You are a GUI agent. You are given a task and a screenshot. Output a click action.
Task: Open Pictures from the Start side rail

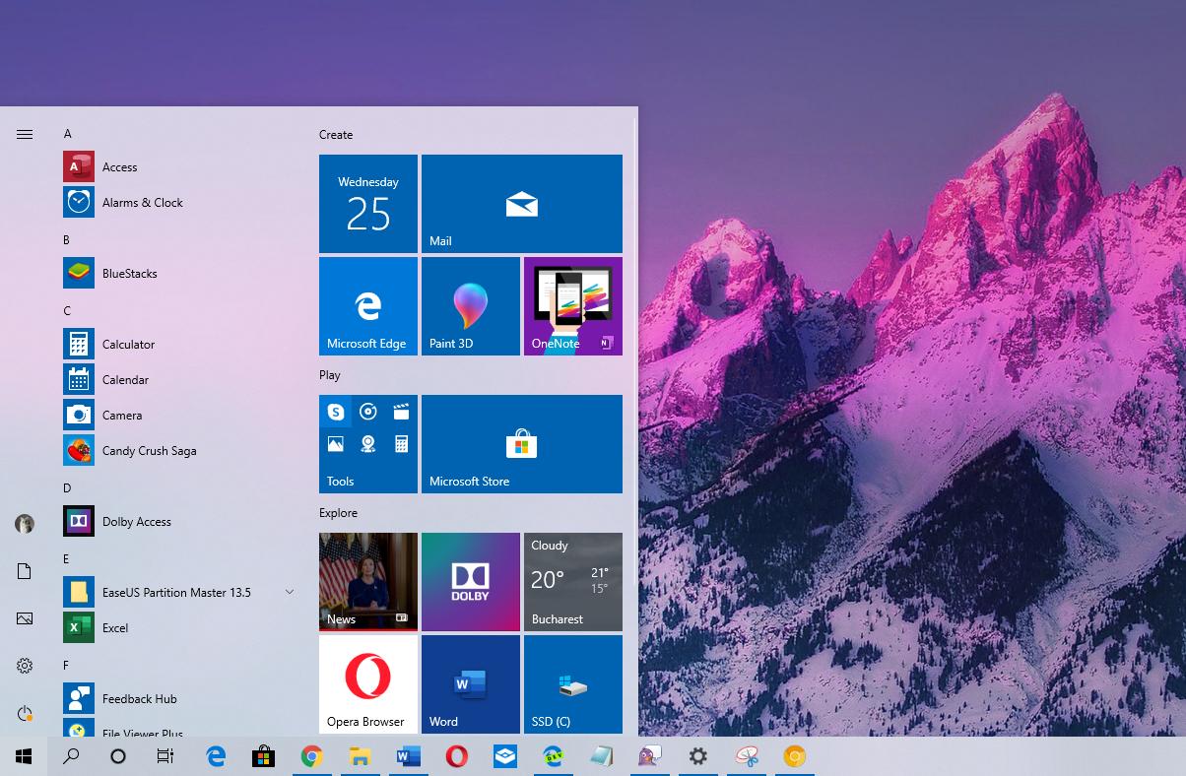click(25, 618)
